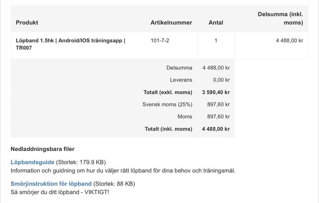
Task: Click the VIKTIGT lubrication instruction text
Action: [60, 192]
